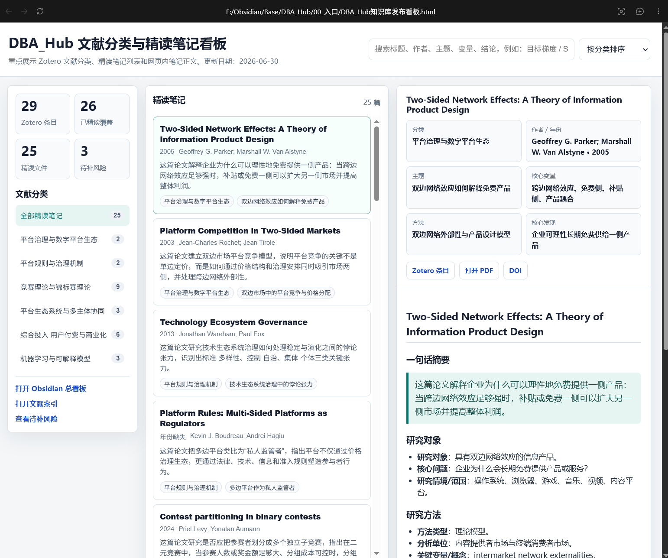The height and width of the screenshot is (558, 668).
Task: Click the browser forward arrow
Action: 24,11
